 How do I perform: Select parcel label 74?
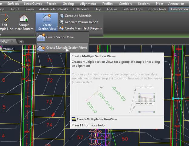(x=49, y=125)
